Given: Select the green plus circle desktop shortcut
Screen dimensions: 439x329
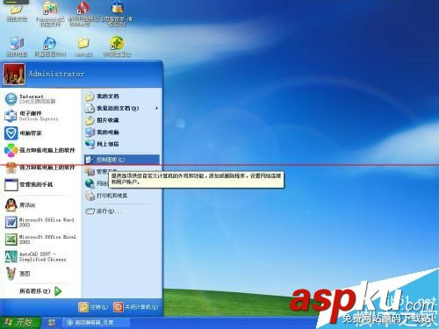Looking at the screenshot, I should pos(117,46).
